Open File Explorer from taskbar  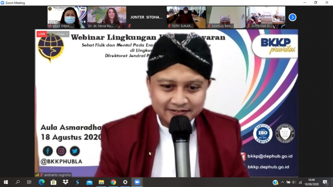tap(101, 182)
